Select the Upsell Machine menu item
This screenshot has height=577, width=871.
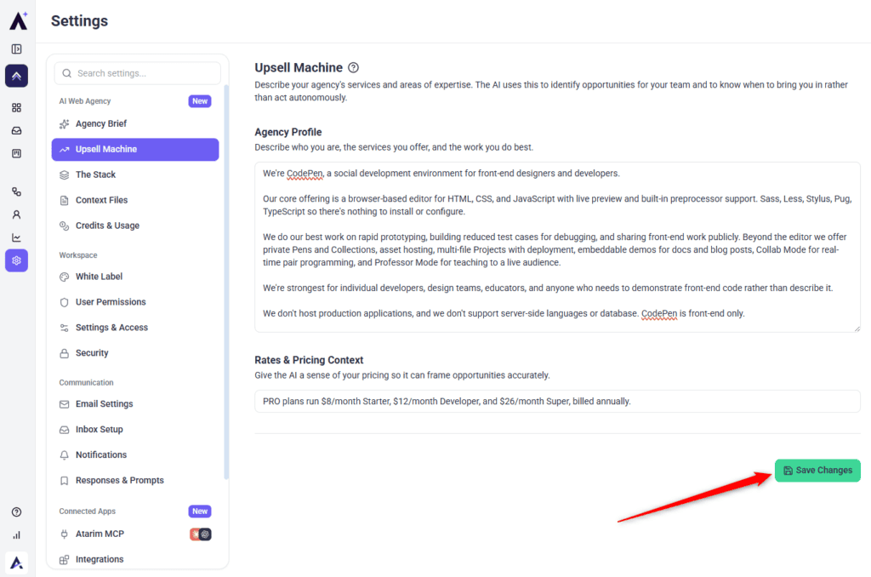coord(135,150)
